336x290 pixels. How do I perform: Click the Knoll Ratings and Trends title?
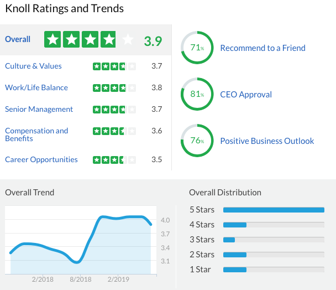click(64, 9)
